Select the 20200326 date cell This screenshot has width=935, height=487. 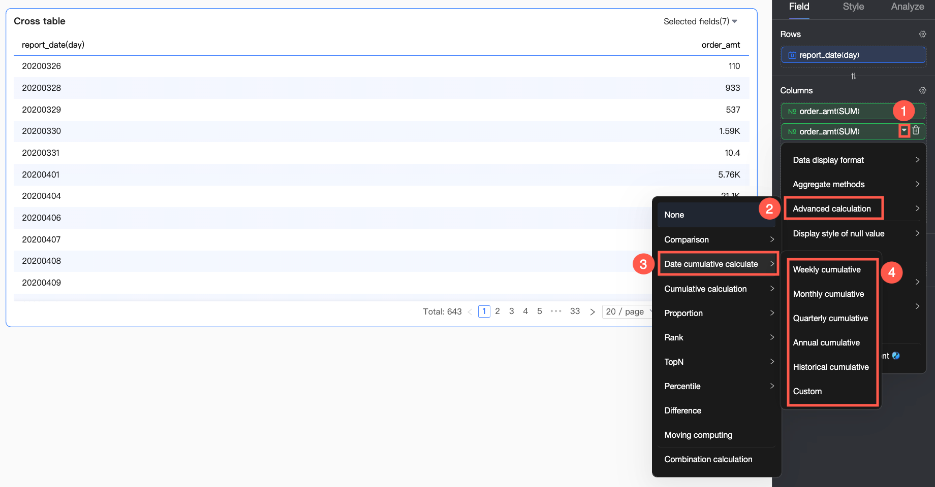[x=42, y=66]
